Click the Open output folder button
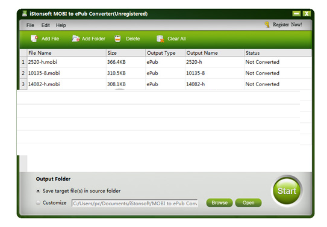This screenshot has height=227, width=327. [248, 203]
